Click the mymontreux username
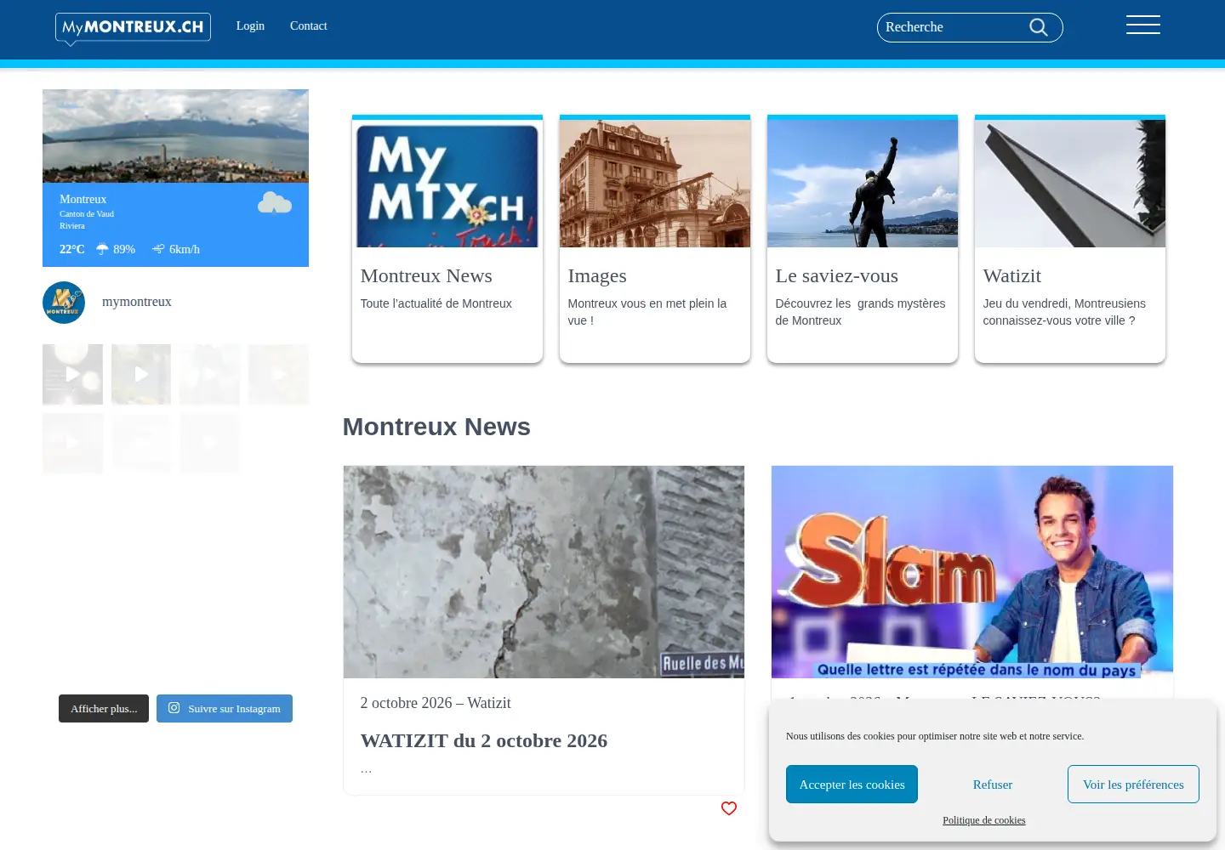This screenshot has height=850, width=1225. click(x=137, y=302)
